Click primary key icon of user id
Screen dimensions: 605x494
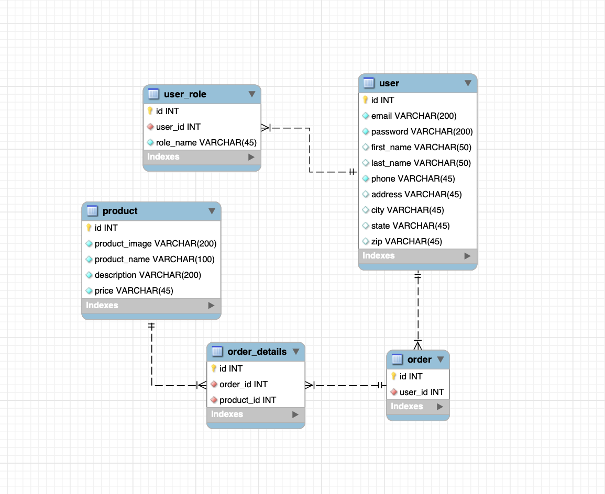coord(366,100)
